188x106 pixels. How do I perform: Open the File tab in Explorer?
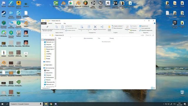coord(44,23)
